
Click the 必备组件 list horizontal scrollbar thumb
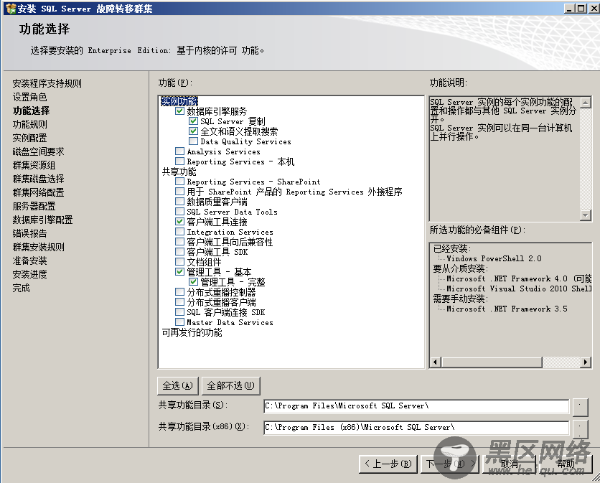click(492, 362)
